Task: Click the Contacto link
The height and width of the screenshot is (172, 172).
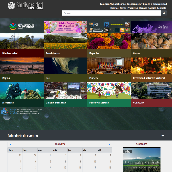Action: click(161, 8)
